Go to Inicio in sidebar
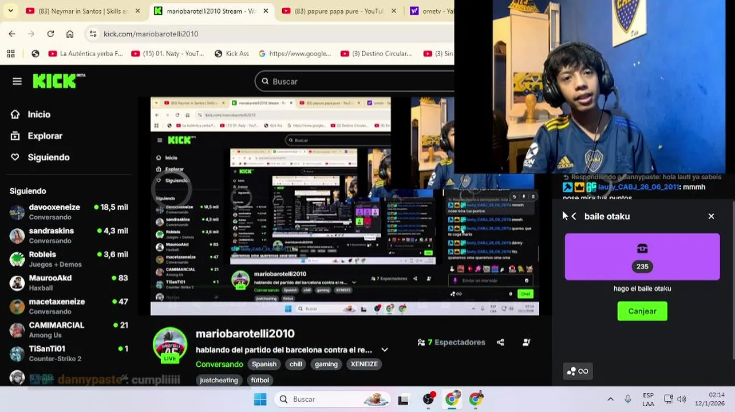This screenshot has width=735, height=412. pyautogui.click(x=39, y=114)
